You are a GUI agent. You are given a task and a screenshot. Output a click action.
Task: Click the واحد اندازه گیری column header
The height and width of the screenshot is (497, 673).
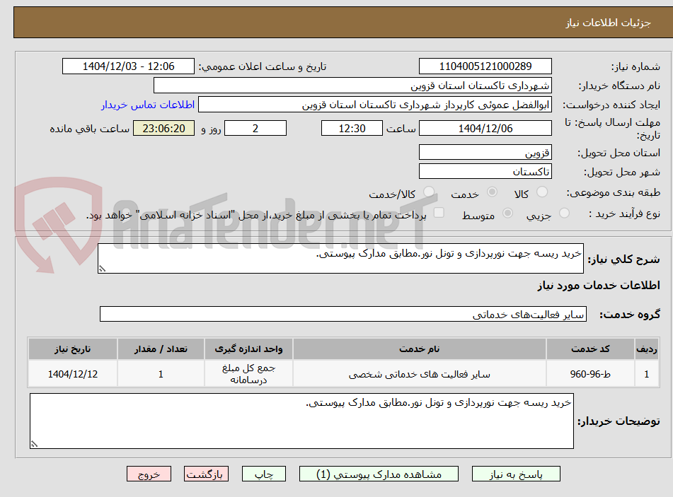pos(248,349)
